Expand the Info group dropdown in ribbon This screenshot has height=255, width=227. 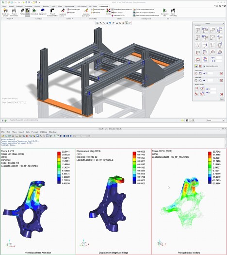(x=168, y=19)
